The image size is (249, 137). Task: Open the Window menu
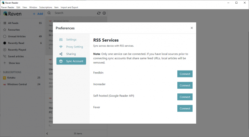(33, 7)
